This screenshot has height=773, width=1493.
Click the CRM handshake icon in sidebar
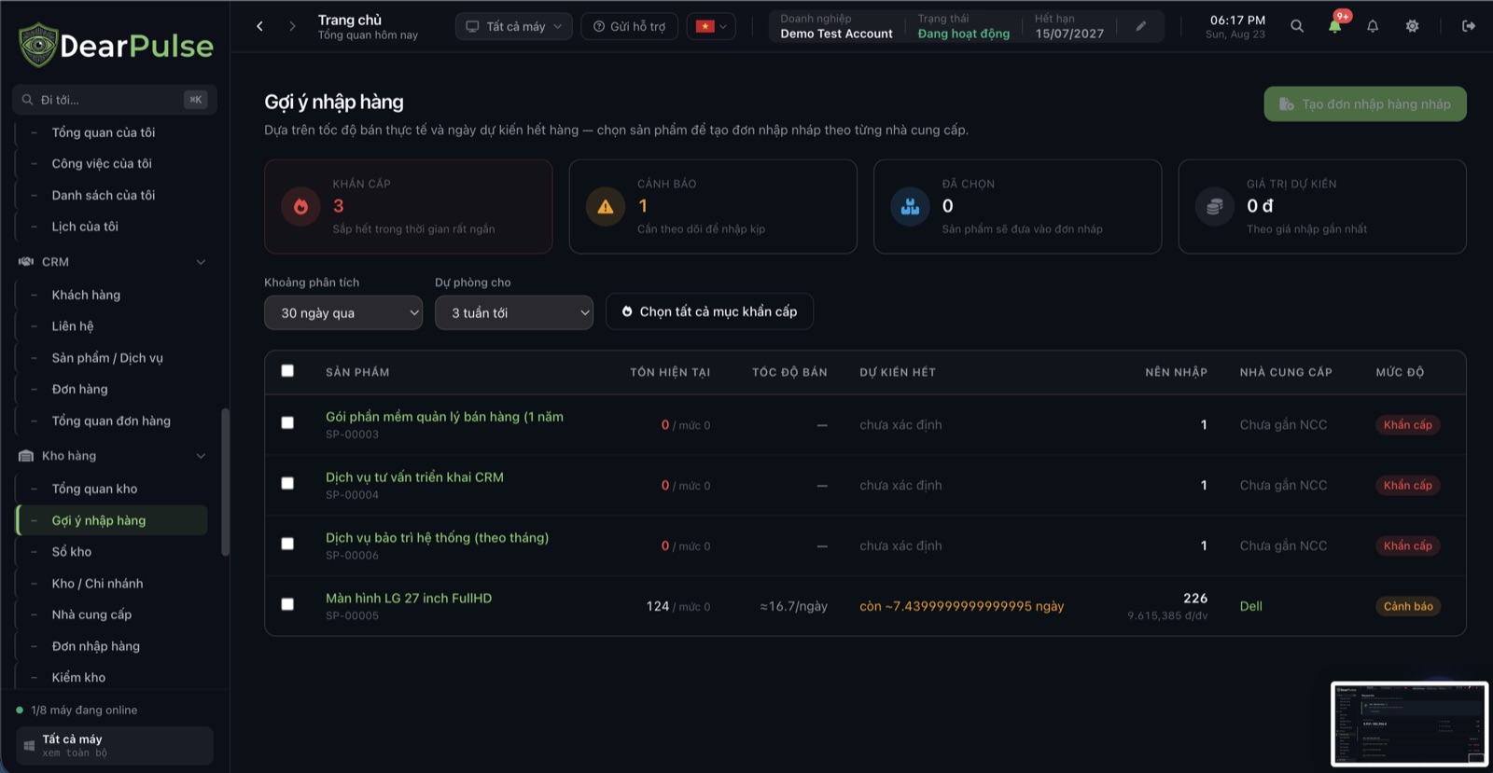26,262
